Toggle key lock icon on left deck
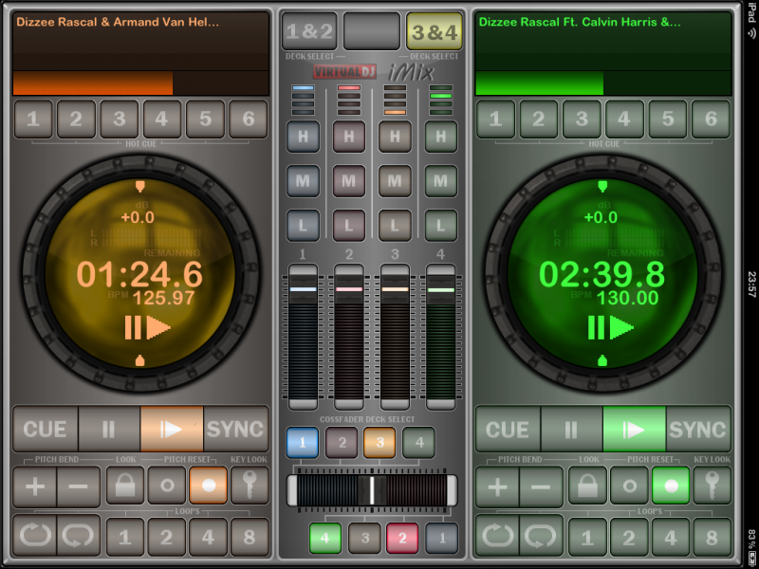759x569 pixels. 250,486
